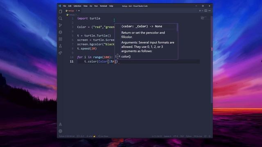Open the Terminal menu

[104, 6]
